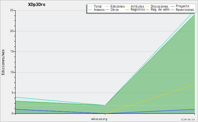Click the blue Registros legend line swatch
This screenshot has height=122, width=198.
pyautogui.click(x=127, y=10)
